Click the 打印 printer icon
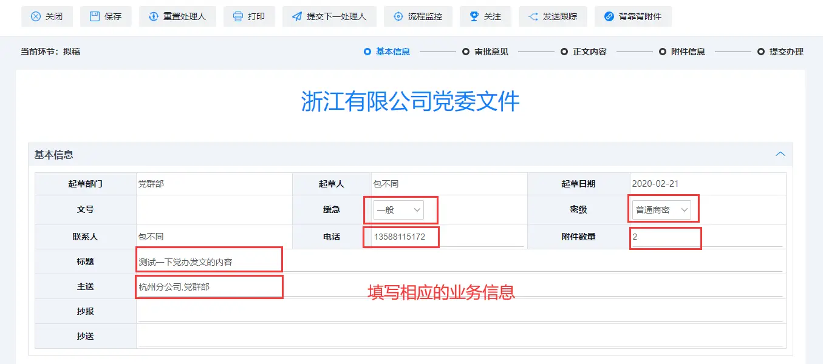 tap(238, 16)
